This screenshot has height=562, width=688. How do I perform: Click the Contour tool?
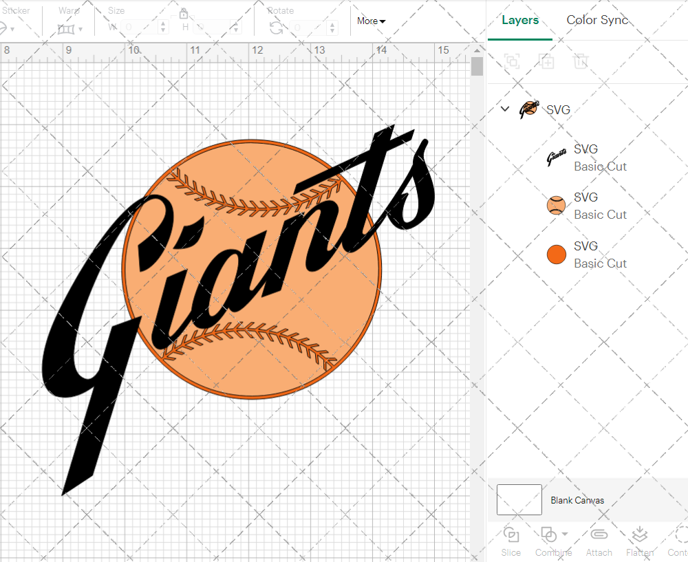tap(678, 541)
